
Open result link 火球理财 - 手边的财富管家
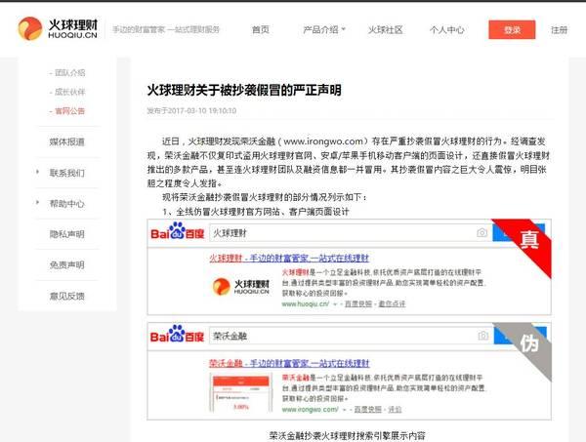point(289,258)
